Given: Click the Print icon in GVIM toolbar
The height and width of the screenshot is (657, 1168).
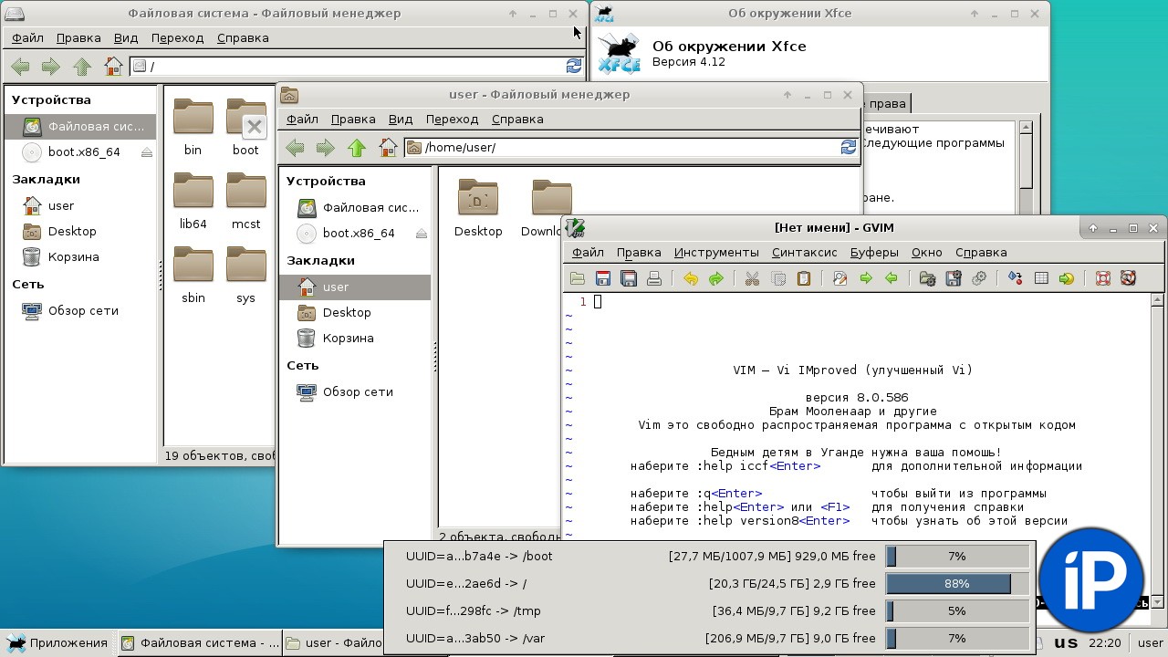Looking at the screenshot, I should pyautogui.click(x=653, y=279).
